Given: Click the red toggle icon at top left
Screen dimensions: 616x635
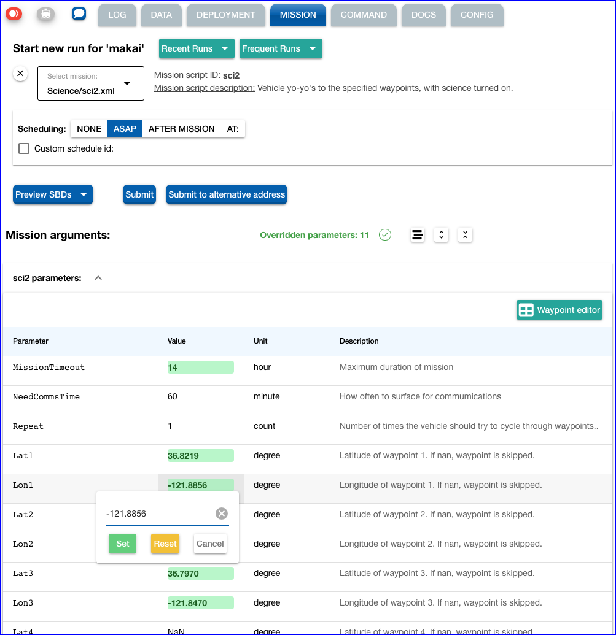Looking at the screenshot, I should click(x=14, y=13).
